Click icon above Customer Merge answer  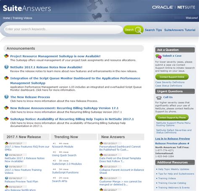coord(101,178)
